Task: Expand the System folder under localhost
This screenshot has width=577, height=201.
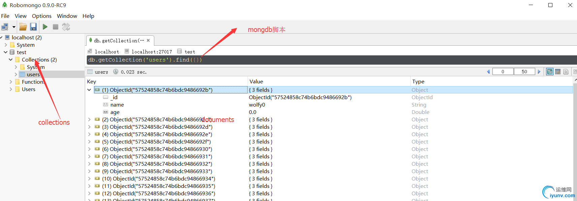Action: click(x=6, y=45)
